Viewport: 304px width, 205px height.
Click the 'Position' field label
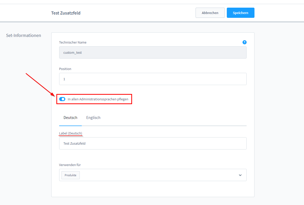pos(65,69)
